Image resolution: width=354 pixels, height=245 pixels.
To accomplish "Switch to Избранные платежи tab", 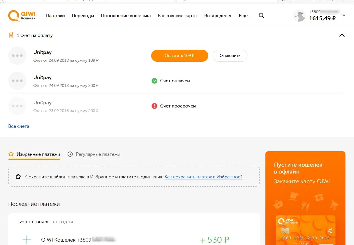I will [34, 154].
